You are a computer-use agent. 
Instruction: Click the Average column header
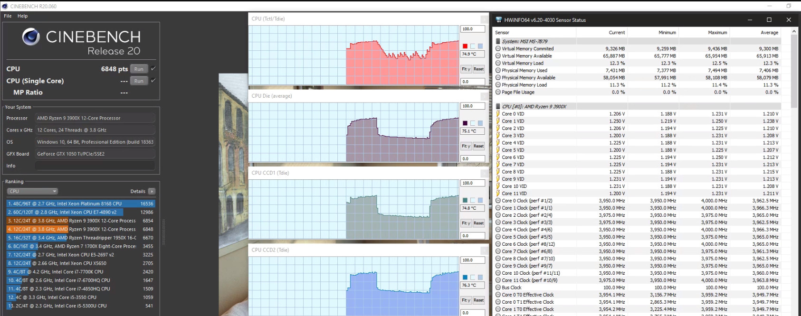click(755, 33)
